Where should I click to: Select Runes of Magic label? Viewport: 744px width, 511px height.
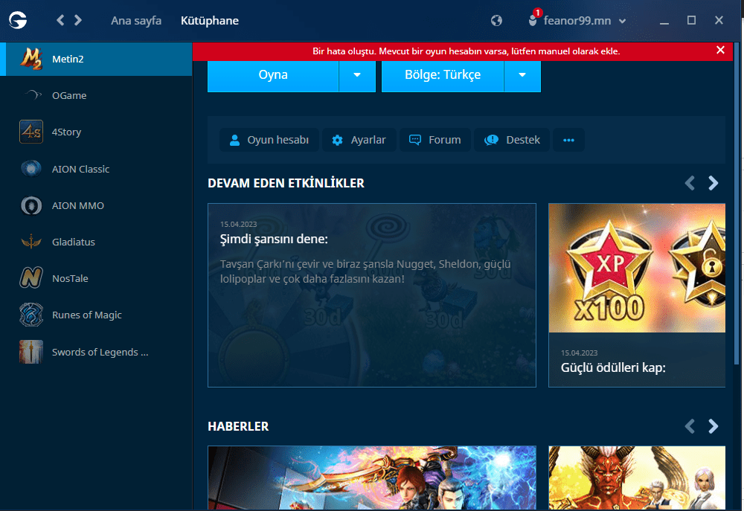pos(87,315)
